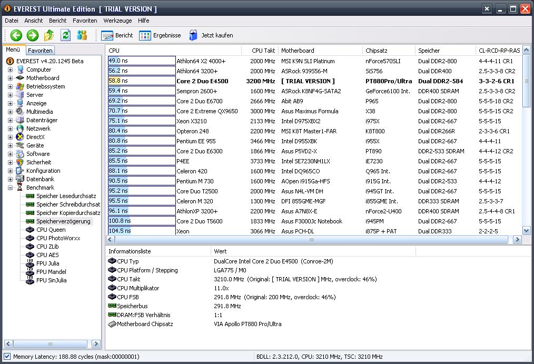Select the Motherboard tree icon
Viewport: 534px width, 364px height.
point(21,78)
